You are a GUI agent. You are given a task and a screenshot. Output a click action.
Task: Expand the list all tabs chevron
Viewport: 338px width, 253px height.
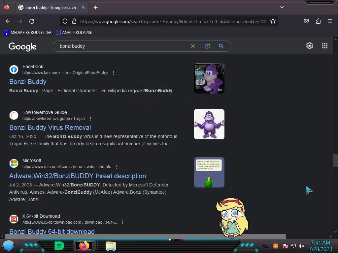tap(282, 7)
